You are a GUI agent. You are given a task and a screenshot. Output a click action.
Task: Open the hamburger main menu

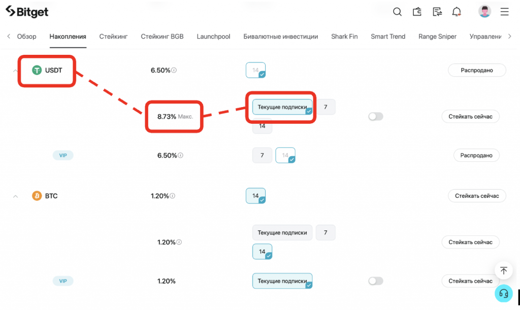click(x=504, y=12)
